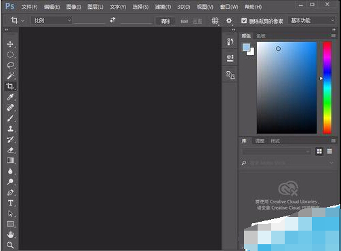Select the Pen tool

tap(10, 193)
